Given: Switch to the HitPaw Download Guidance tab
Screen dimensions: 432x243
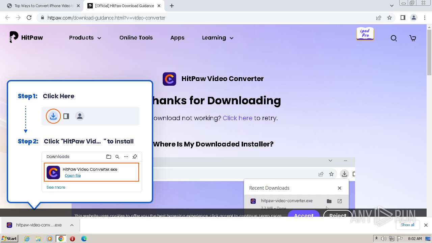Looking at the screenshot, I should [x=124, y=6].
